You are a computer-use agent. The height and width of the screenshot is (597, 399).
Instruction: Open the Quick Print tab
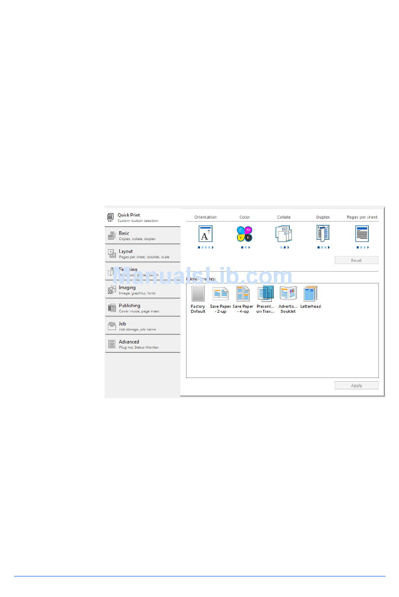143,217
